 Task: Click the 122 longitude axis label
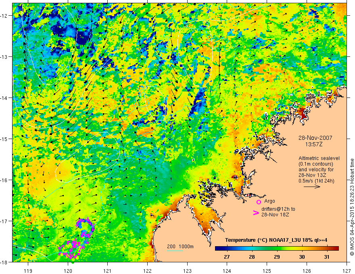pyautogui.click(x=147, y=271)
